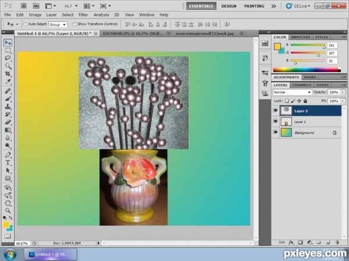Image resolution: width=349 pixels, height=261 pixels.
Task: Select the Eyedropper tool
Action: coord(8,82)
